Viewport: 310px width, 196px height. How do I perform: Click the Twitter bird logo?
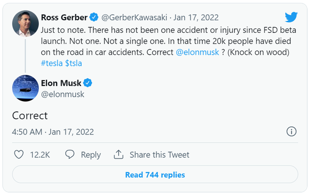coord(292,17)
